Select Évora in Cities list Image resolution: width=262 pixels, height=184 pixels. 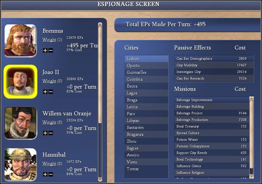[x=146, y=86]
